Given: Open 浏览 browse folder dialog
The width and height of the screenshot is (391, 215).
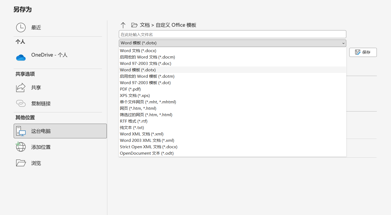Looking at the screenshot, I should (x=36, y=163).
